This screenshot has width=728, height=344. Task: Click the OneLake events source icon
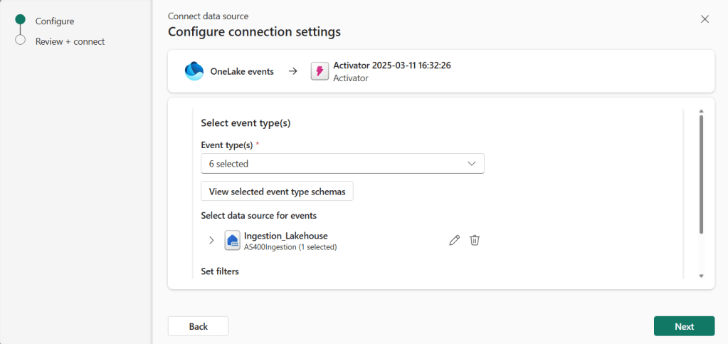[194, 71]
